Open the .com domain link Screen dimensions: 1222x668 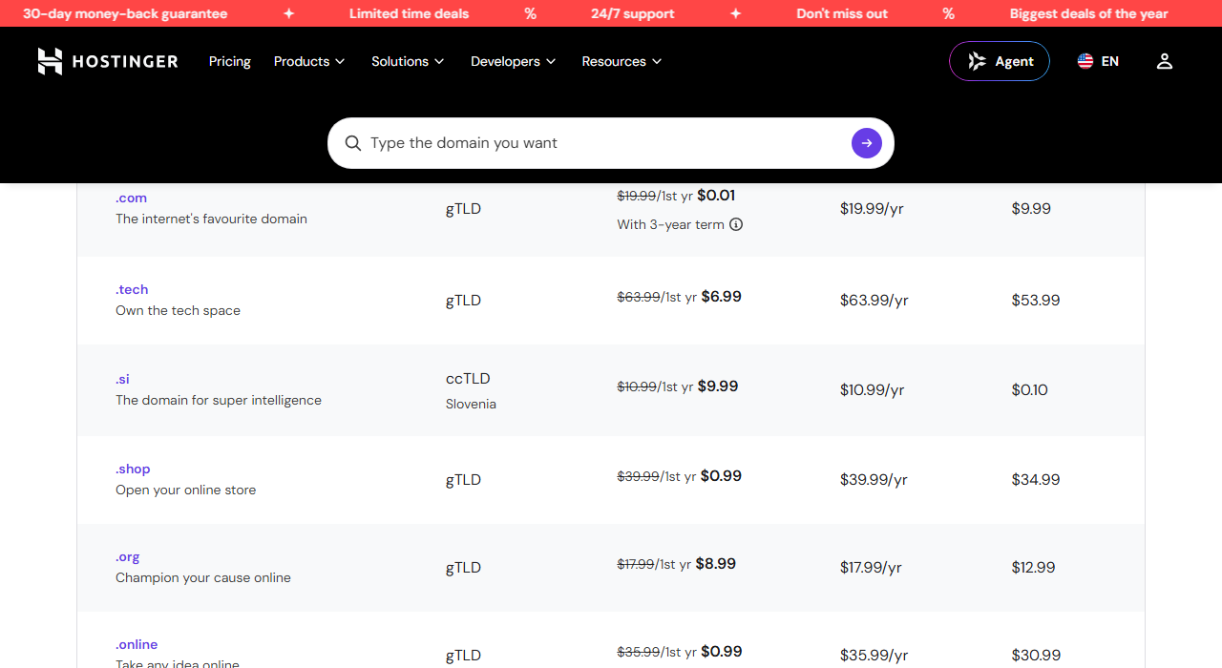pyautogui.click(x=132, y=198)
